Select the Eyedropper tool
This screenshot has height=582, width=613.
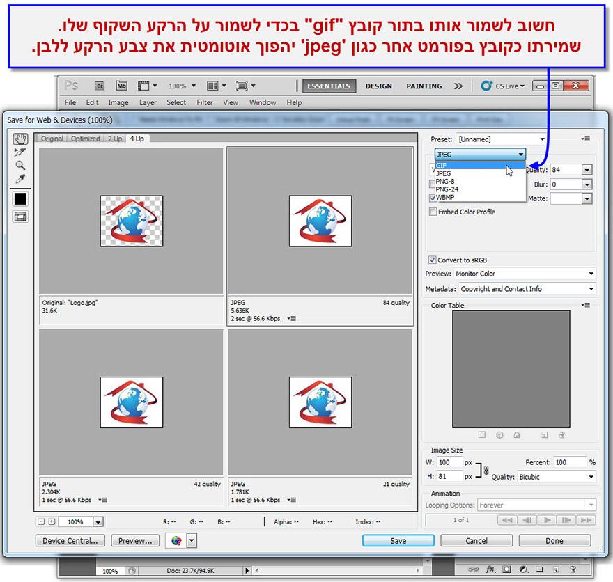point(20,179)
